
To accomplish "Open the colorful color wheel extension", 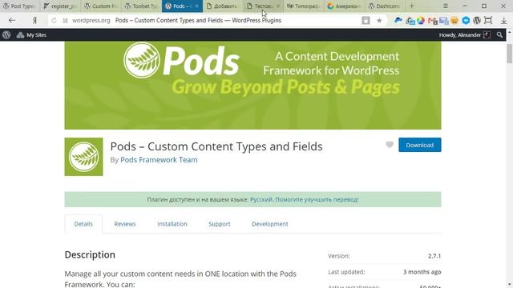I will 421,20.
